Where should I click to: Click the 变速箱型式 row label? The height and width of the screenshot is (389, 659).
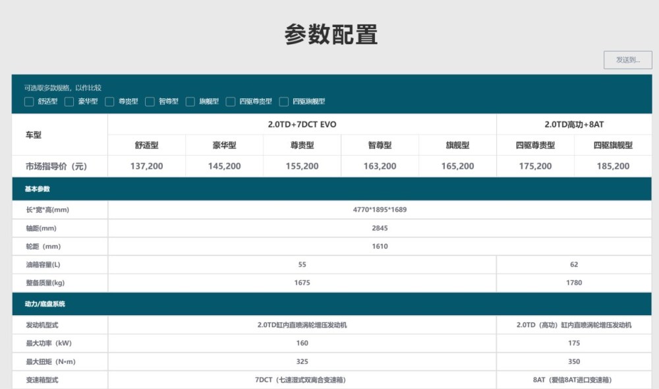pyautogui.click(x=42, y=380)
